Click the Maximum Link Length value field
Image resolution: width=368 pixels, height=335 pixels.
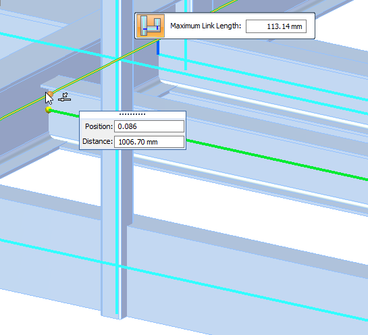pos(276,26)
